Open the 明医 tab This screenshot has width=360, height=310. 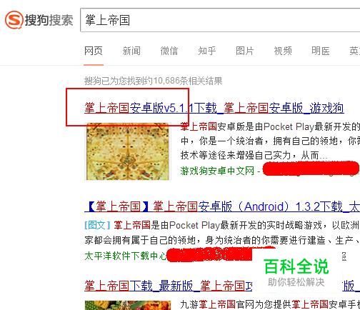point(321,51)
